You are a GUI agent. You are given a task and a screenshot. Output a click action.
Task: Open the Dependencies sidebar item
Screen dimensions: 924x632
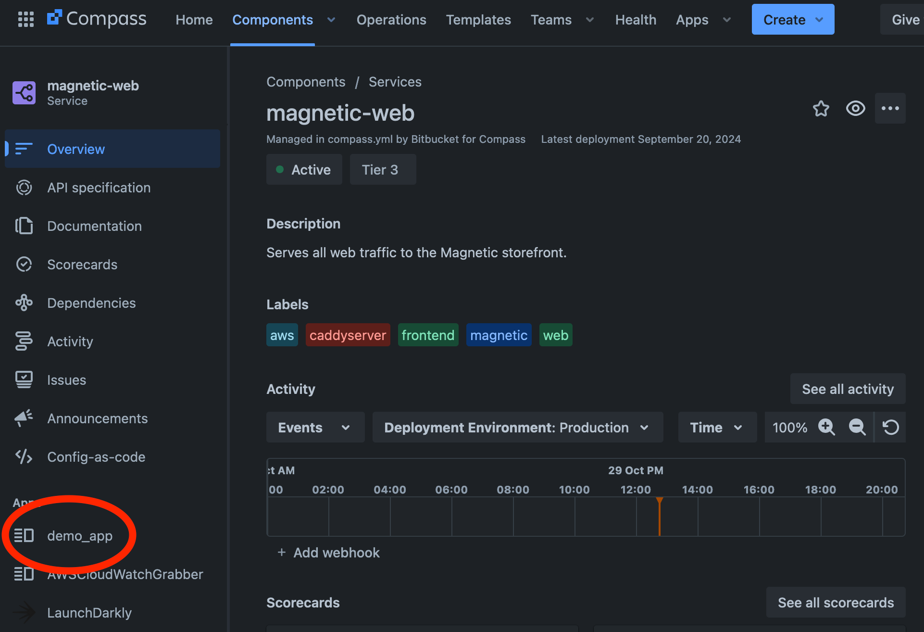point(91,303)
